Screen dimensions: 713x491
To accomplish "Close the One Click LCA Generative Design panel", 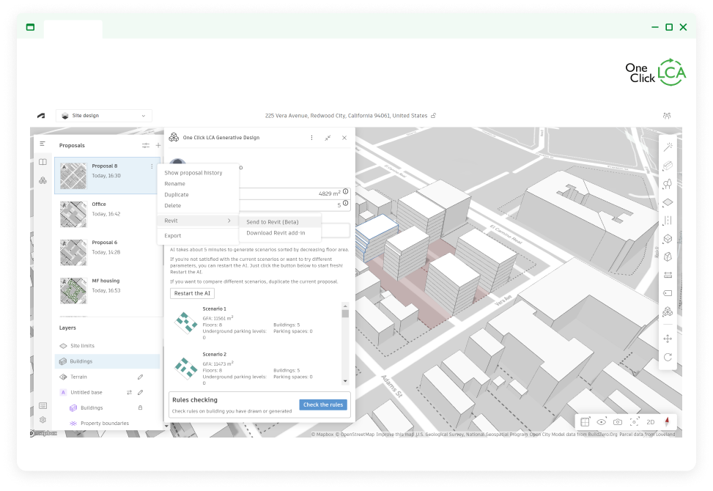I will (344, 138).
